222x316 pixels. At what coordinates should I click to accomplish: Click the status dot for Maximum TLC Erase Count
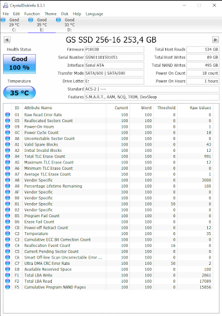pyautogui.click(x=7, y=162)
